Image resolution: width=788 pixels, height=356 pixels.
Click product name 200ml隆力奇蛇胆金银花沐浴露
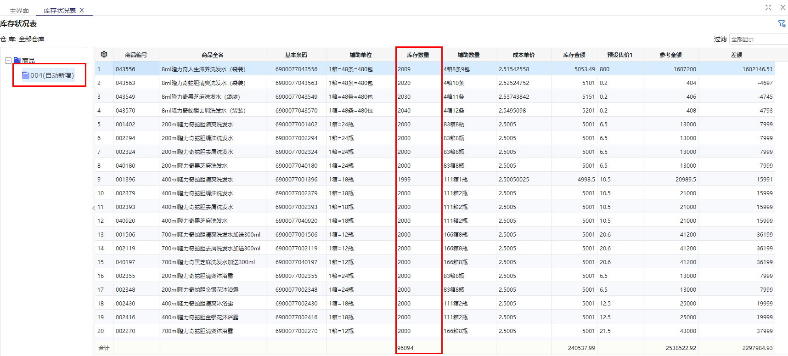click(x=200, y=289)
